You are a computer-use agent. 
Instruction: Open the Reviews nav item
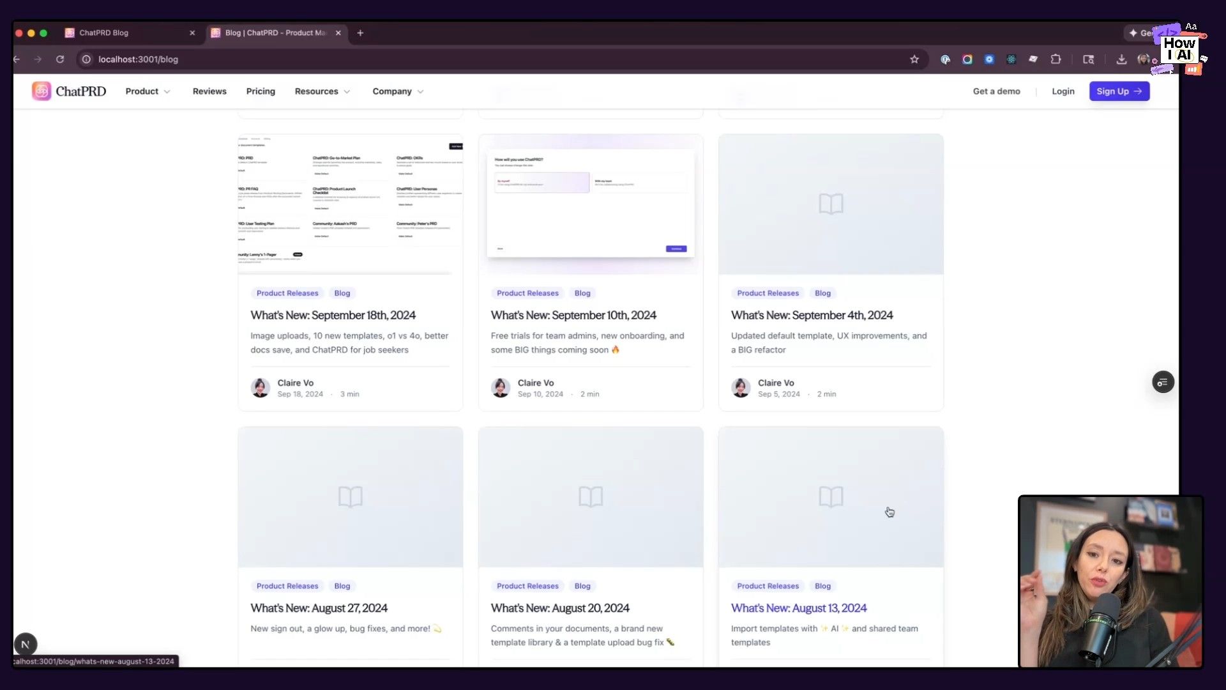click(209, 91)
